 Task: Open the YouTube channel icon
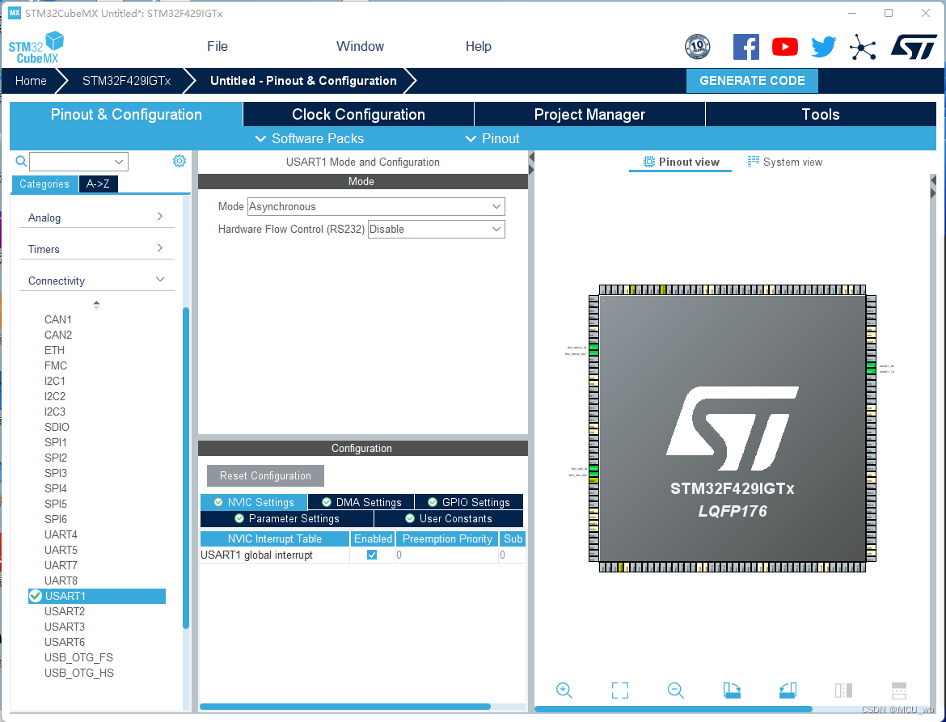coord(785,46)
